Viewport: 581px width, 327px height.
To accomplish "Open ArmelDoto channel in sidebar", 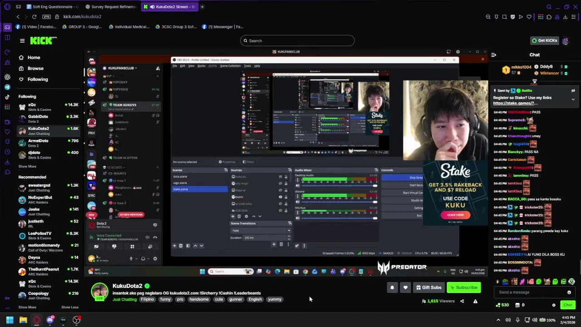I will [49, 143].
